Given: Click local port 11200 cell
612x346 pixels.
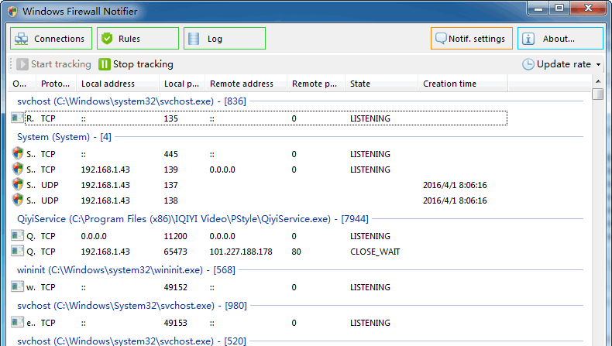Looking at the screenshot, I should [x=175, y=236].
